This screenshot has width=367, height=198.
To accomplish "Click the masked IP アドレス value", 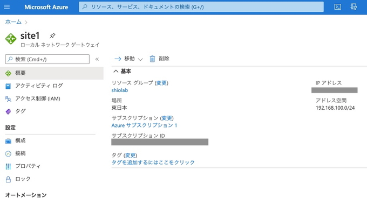I will pos(335,90).
